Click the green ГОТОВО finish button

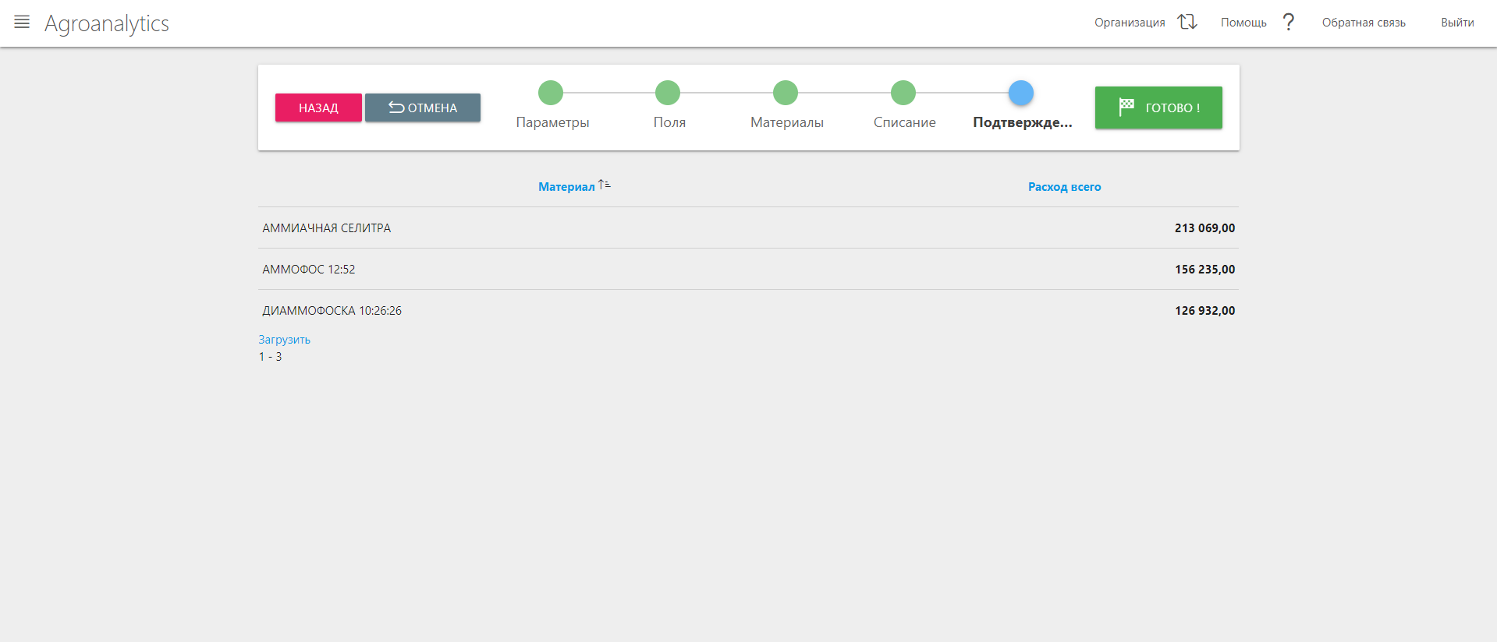click(x=1158, y=108)
